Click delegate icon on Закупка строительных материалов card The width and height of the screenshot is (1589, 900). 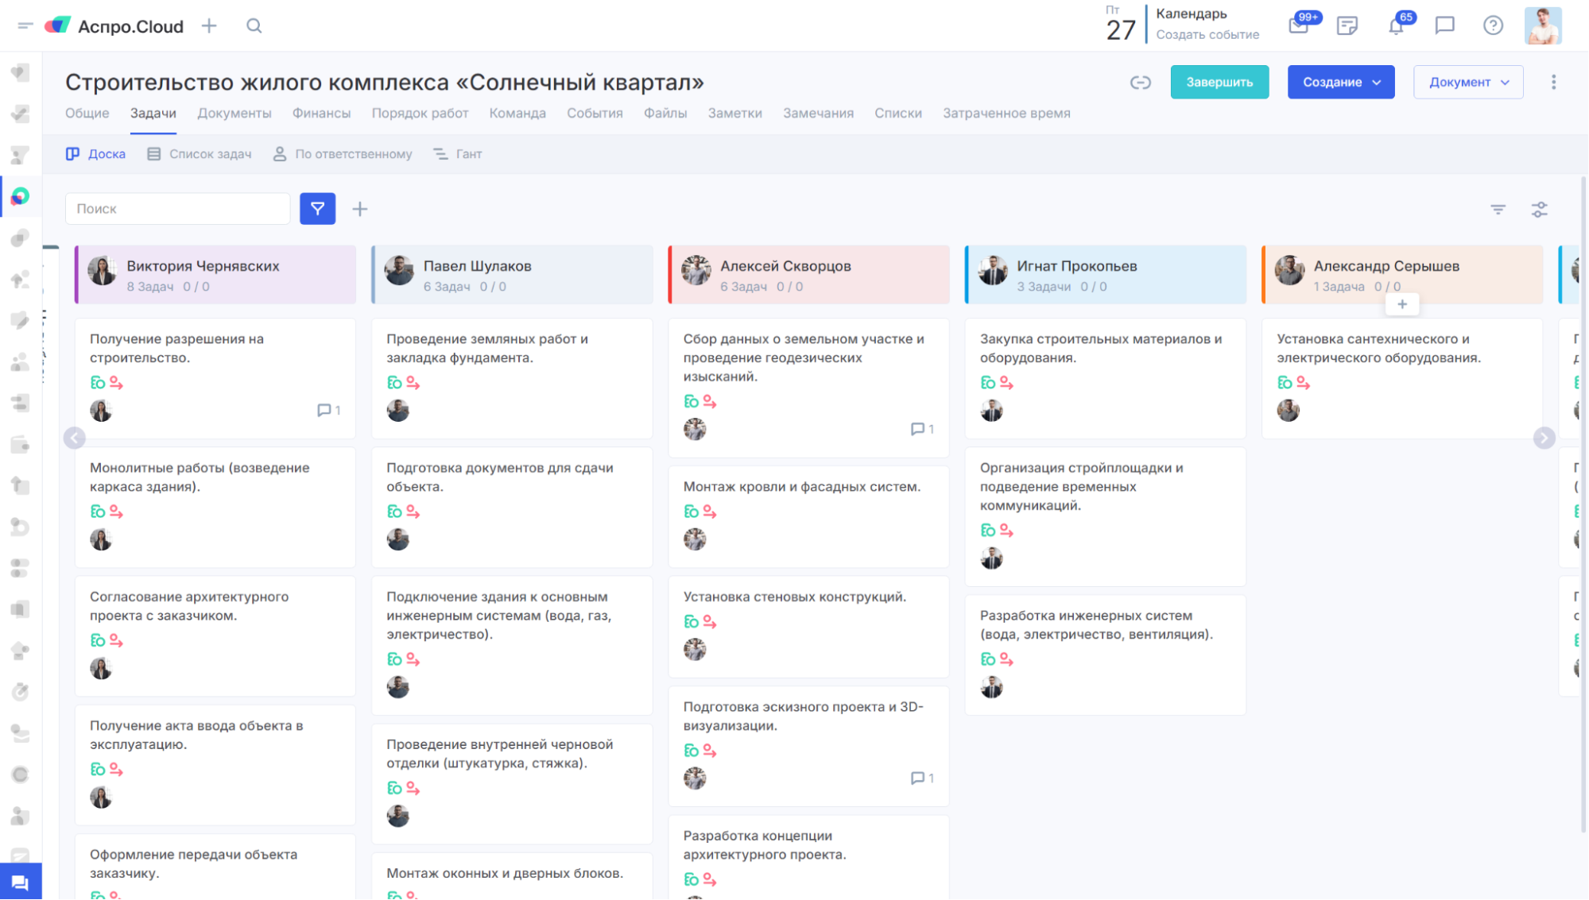pos(1006,383)
